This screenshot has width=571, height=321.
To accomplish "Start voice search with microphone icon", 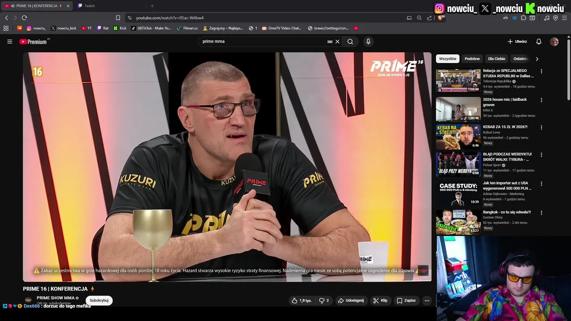I will click(368, 41).
